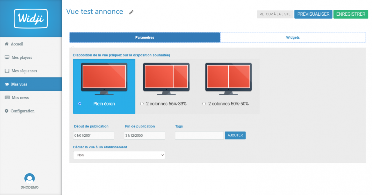The width and height of the screenshot is (372, 195).
Task: Click the monitor icon beside Mes players
Action: (7, 57)
